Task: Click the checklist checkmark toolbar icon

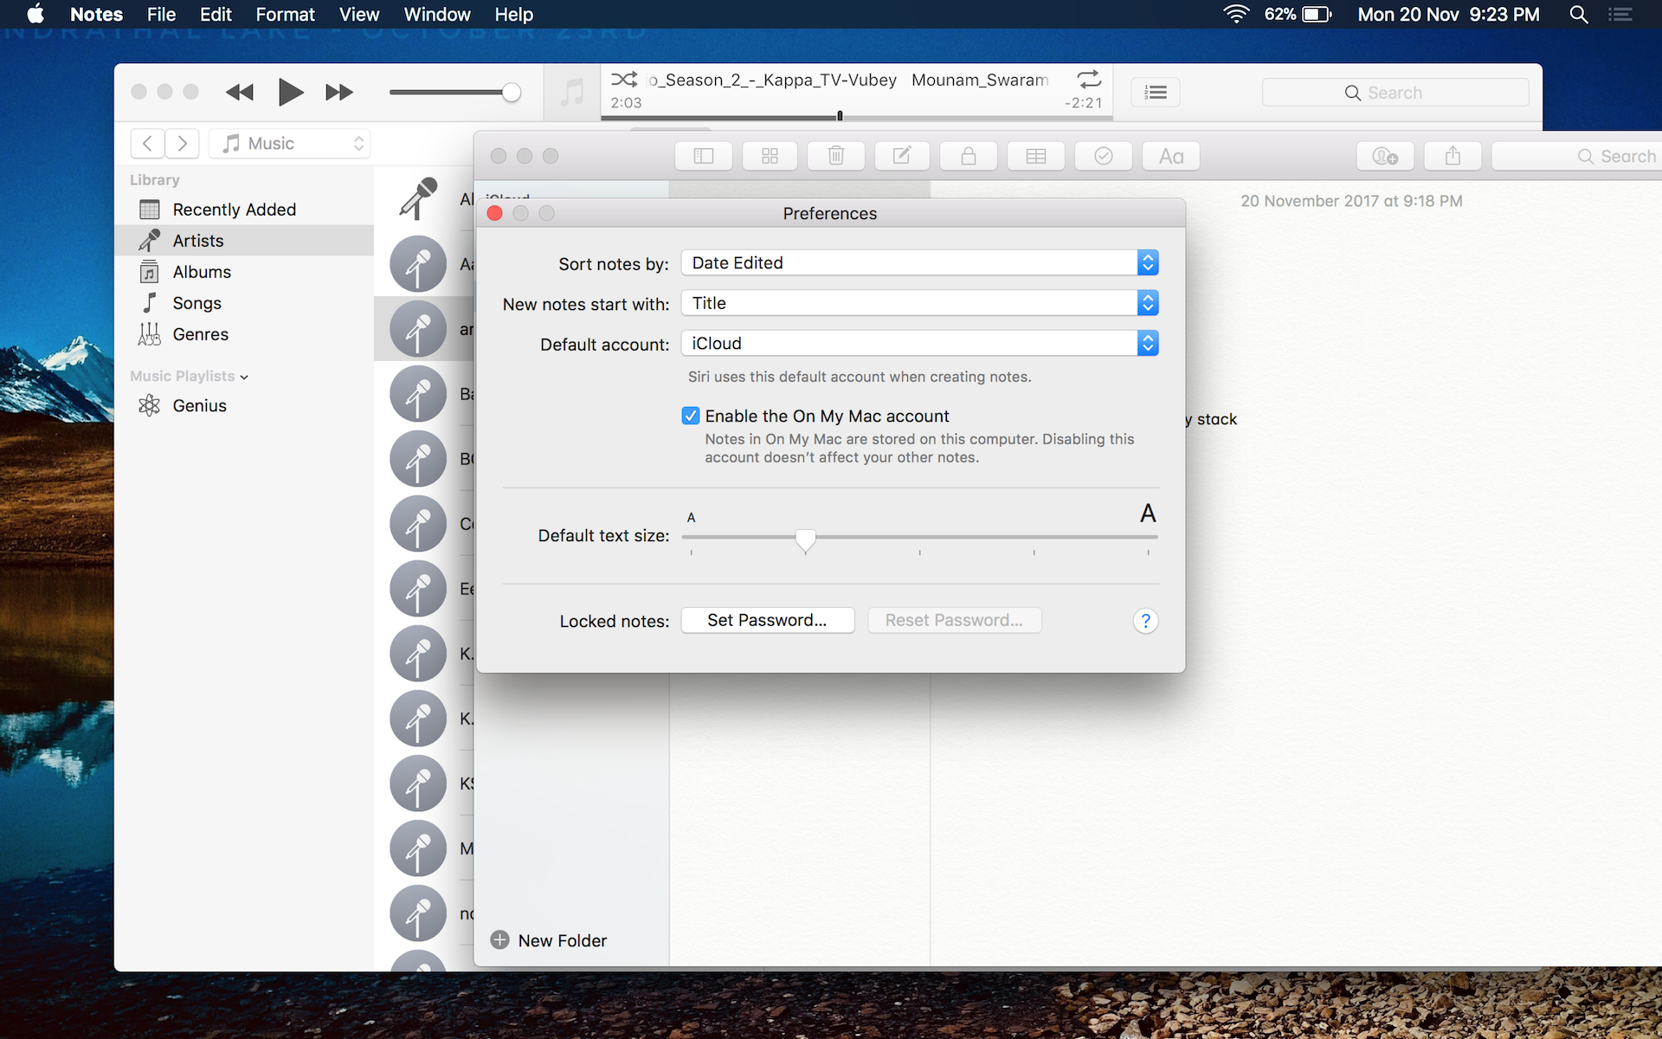Action: click(x=1103, y=156)
